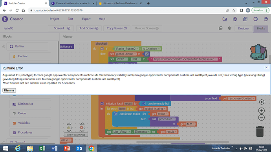Open the global listaing variable dropdown
Viewport: 271px width, 152px height.
coord(165,109)
